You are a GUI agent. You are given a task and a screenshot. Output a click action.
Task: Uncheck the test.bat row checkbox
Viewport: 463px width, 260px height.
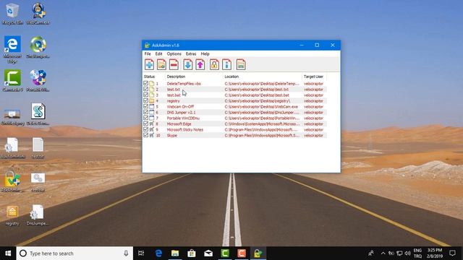[x=146, y=95]
